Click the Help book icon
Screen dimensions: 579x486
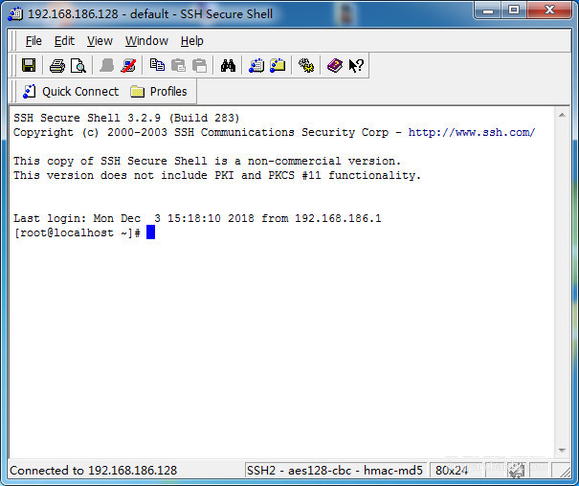(x=334, y=66)
